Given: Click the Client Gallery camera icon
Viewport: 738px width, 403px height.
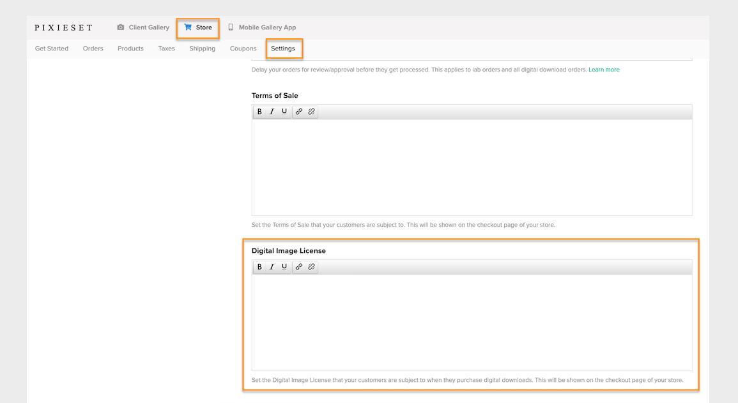Looking at the screenshot, I should coord(121,27).
